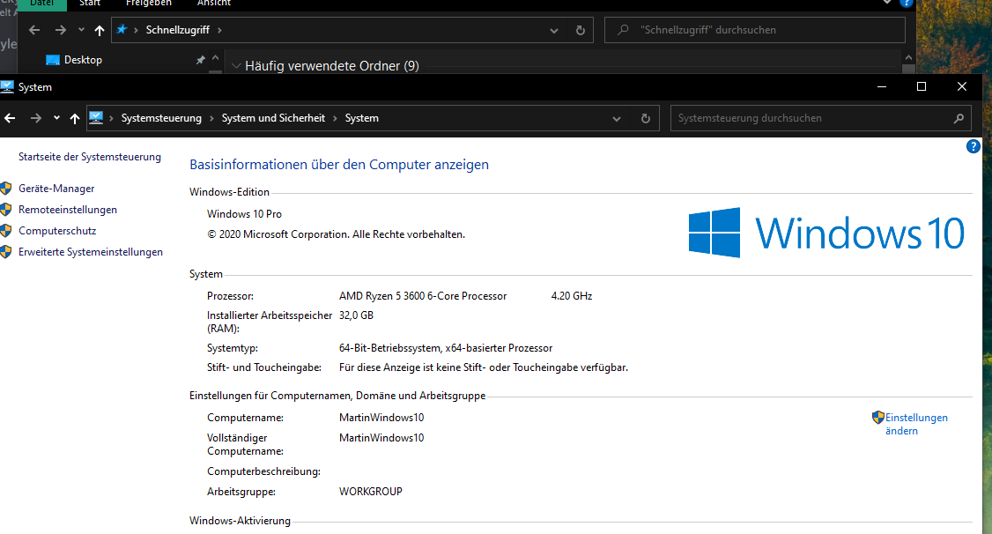
Task: Click "Schnellzugriff" durchsuchen search field
Action: pos(755,30)
